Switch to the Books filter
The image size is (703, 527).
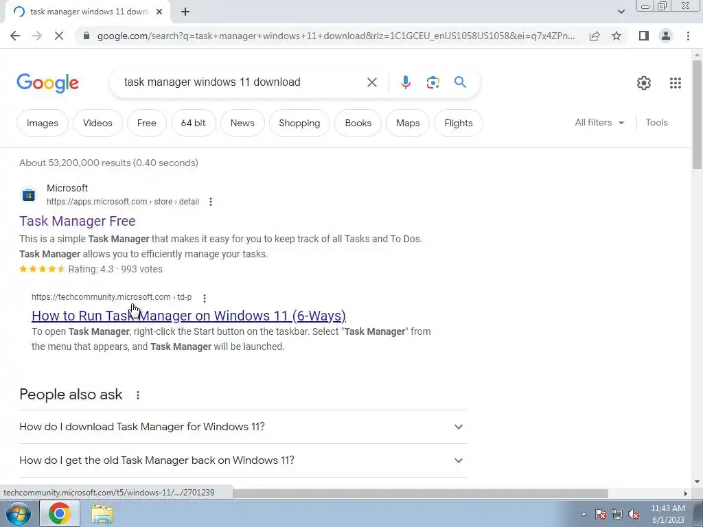pyautogui.click(x=358, y=123)
